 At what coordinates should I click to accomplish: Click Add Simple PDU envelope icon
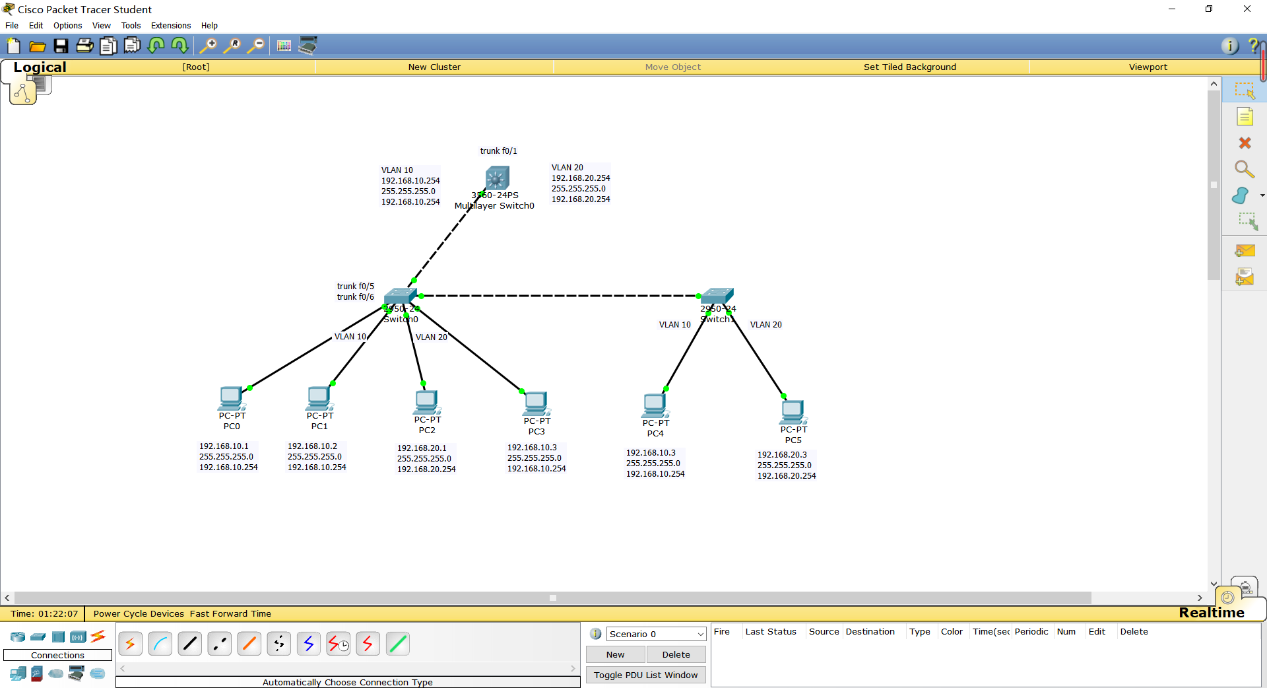(1245, 251)
